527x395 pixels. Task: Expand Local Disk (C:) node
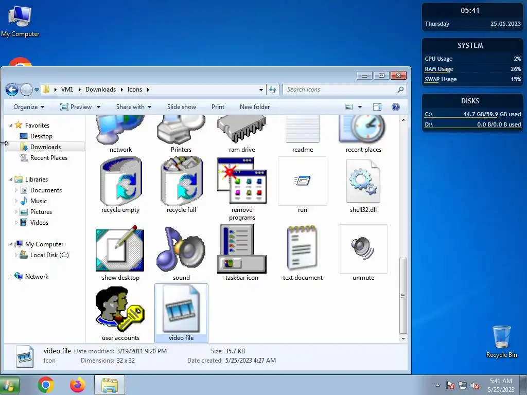coord(16,255)
